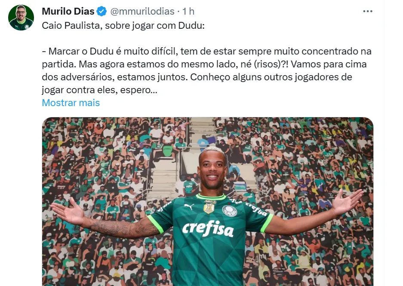The image size is (403, 286).
Task: Click the 1 h timestamp
Action: pyautogui.click(x=188, y=11)
